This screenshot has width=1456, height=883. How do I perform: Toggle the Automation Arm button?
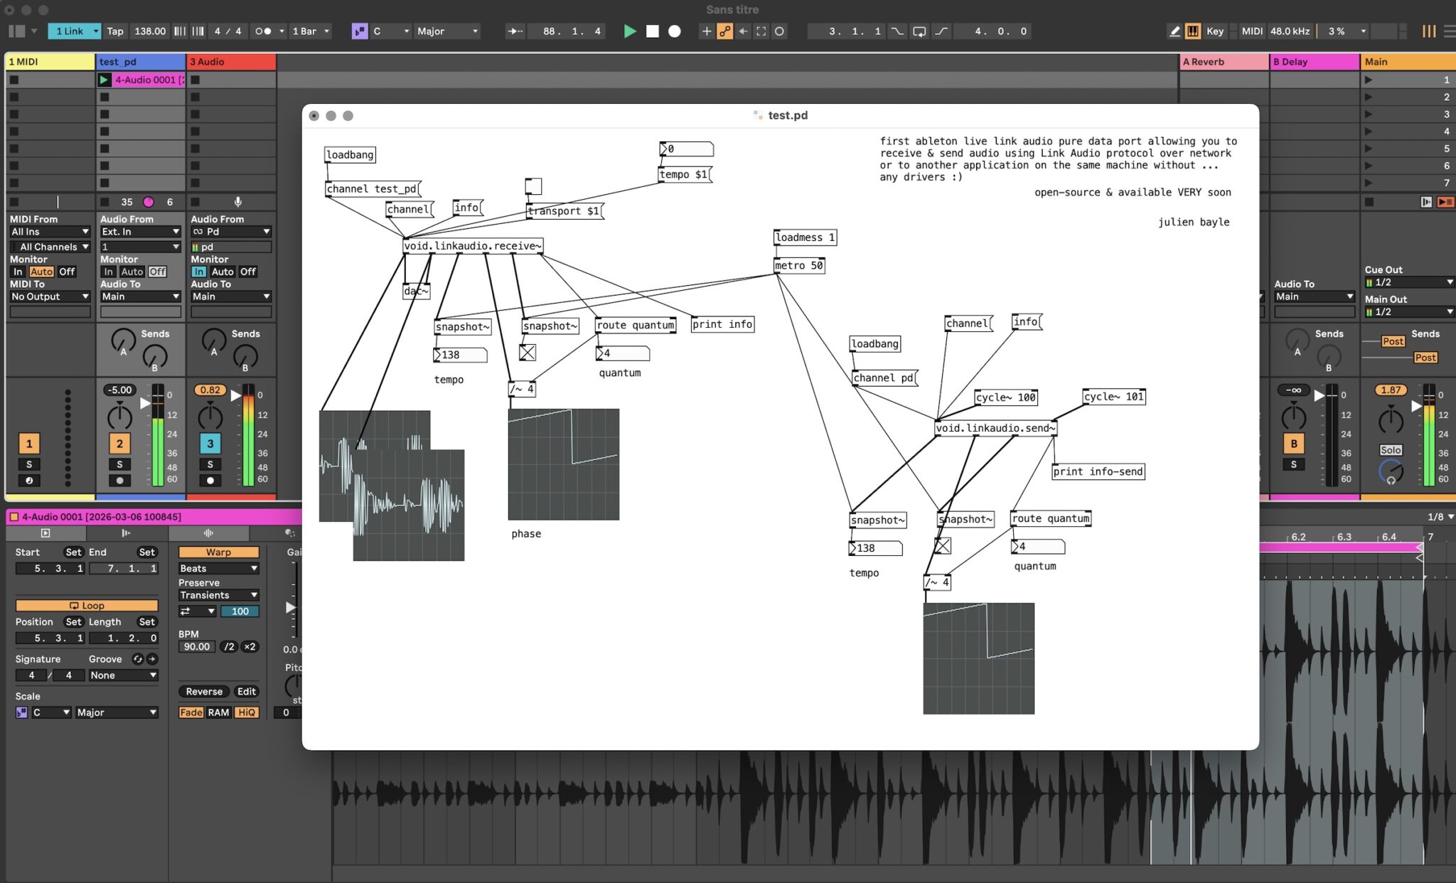tap(724, 31)
